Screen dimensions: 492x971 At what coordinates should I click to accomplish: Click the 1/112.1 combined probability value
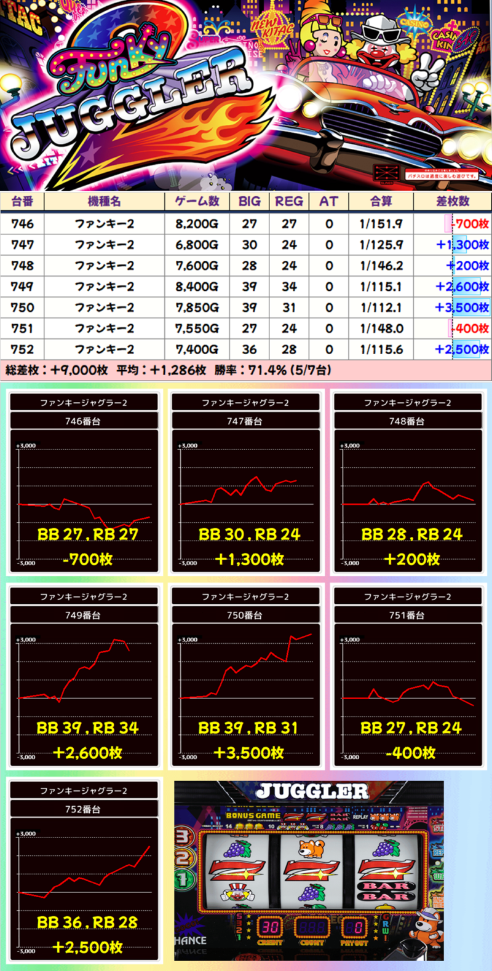coord(381,307)
